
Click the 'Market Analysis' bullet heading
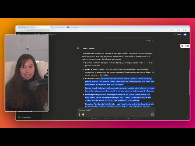[91, 69]
